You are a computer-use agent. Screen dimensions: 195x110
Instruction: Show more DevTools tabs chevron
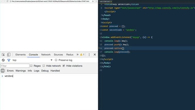click(x=77, y=54)
